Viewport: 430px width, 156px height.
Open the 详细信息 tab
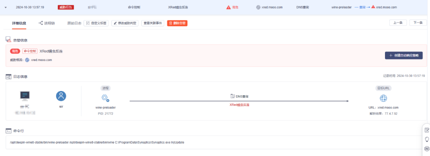[19, 24]
